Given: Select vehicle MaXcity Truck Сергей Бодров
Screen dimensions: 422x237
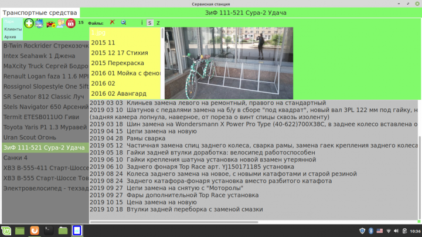Looking at the screenshot, I should coord(46,66).
